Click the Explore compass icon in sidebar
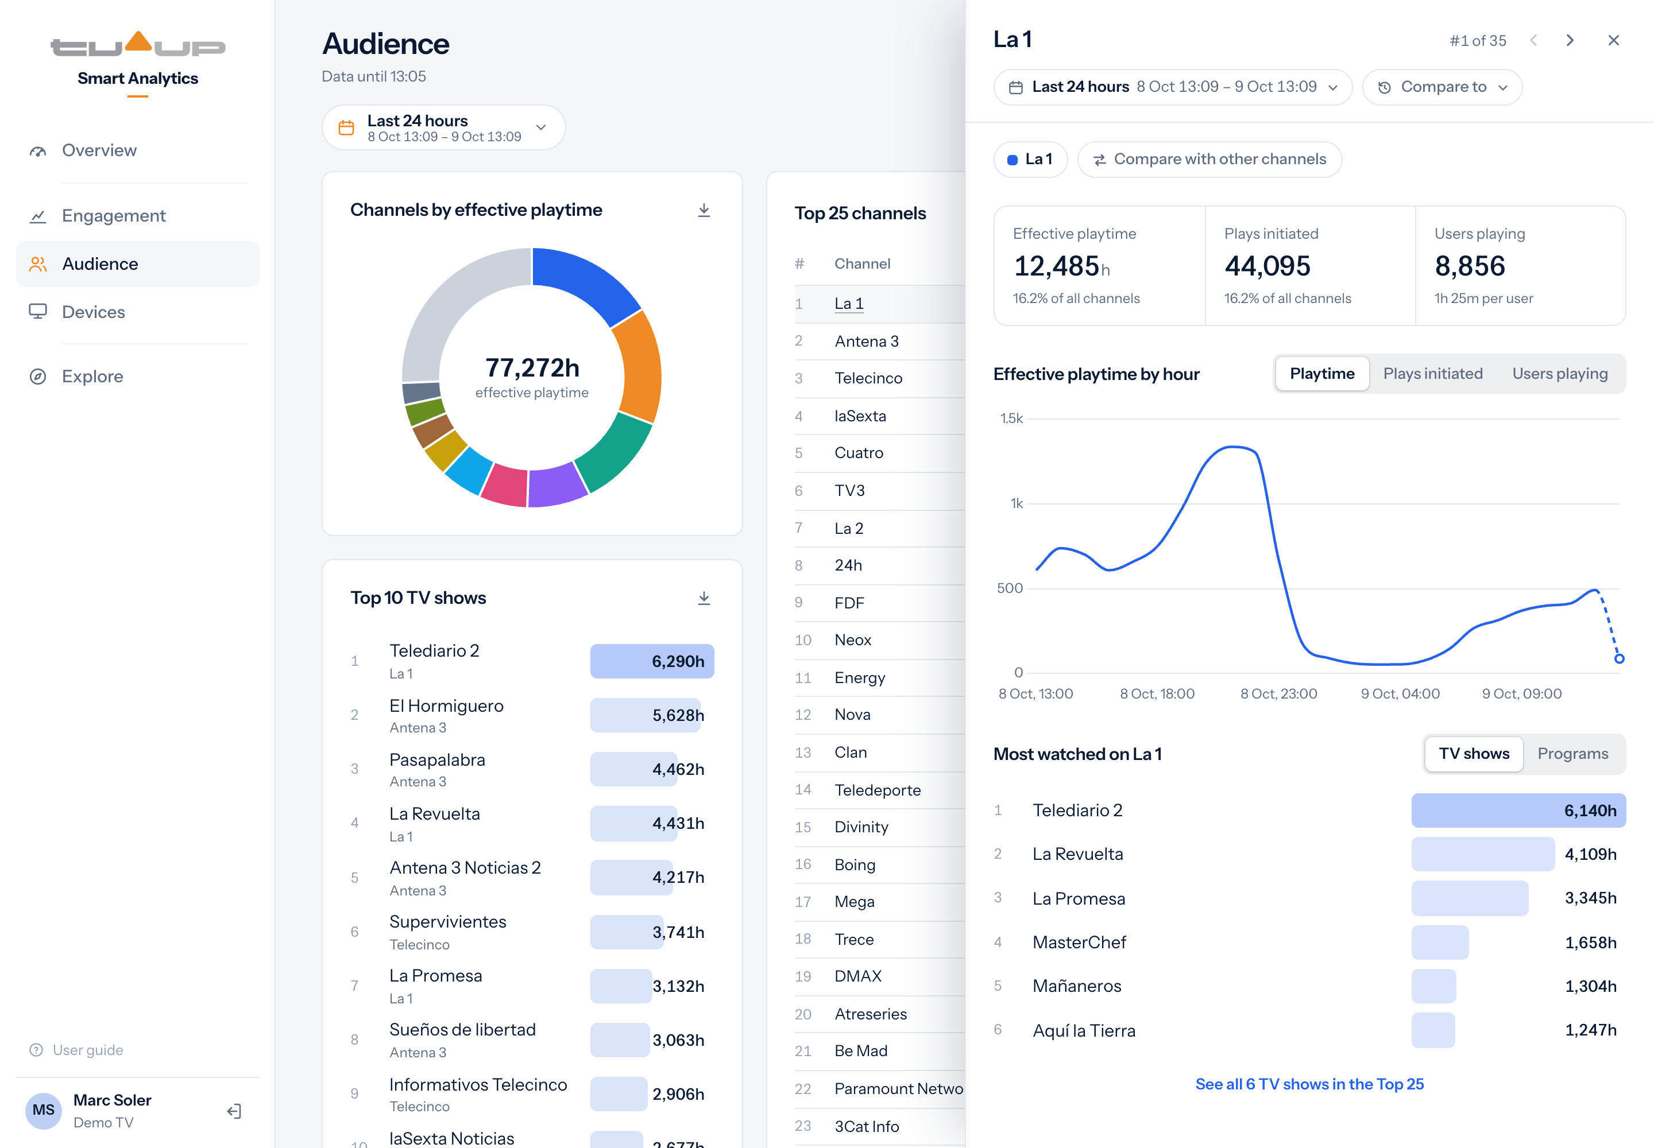This screenshot has height=1148, width=1654. [x=38, y=376]
